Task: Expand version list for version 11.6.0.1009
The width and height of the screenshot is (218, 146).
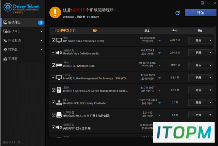Action: coord(160,78)
